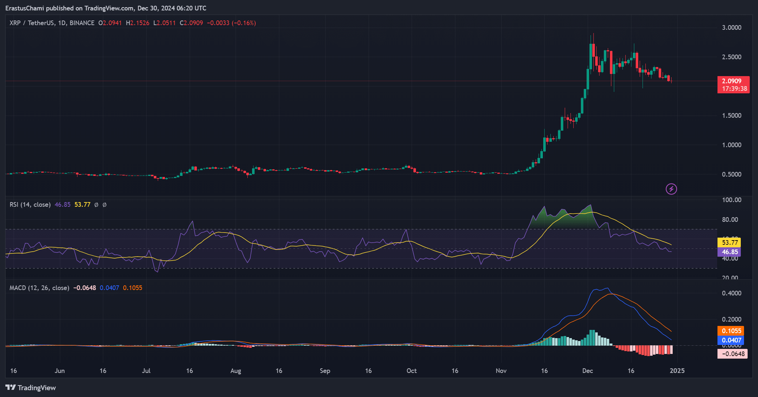Click the Open value O2.0941
This screenshot has width=758, height=397.
110,23
